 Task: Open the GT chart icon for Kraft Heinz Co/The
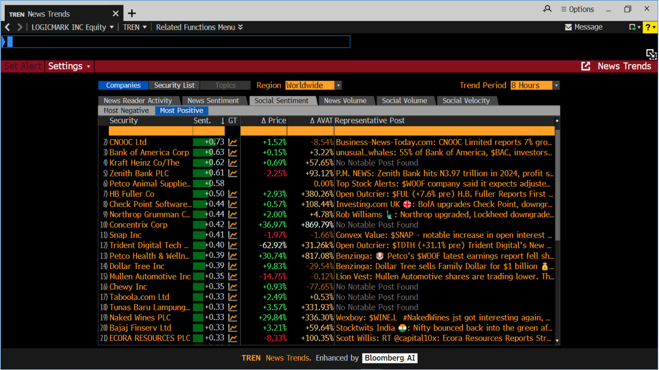(x=233, y=163)
